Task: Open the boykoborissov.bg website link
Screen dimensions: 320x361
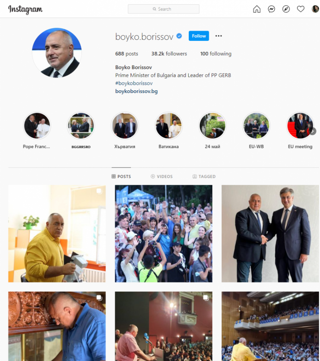Action: click(x=137, y=91)
